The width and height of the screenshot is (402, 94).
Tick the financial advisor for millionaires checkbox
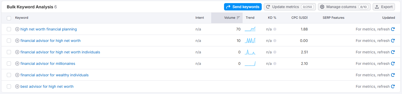(9, 64)
